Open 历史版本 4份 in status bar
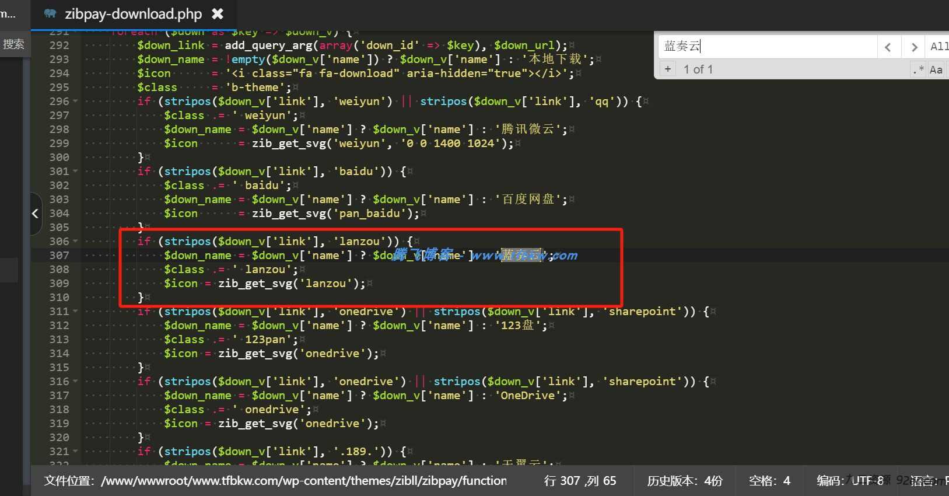This screenshot has width=949, height=496. [x=685, y=481]
